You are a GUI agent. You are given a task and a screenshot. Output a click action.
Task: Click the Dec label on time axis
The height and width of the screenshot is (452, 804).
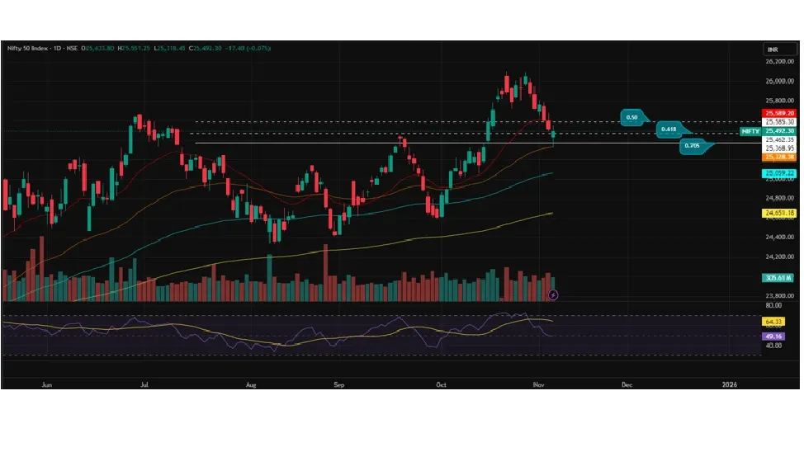pos(627,384)
